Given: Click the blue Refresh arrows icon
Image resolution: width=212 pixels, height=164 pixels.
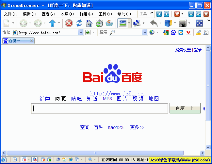Looking at the screenshot, I should 79,23.
